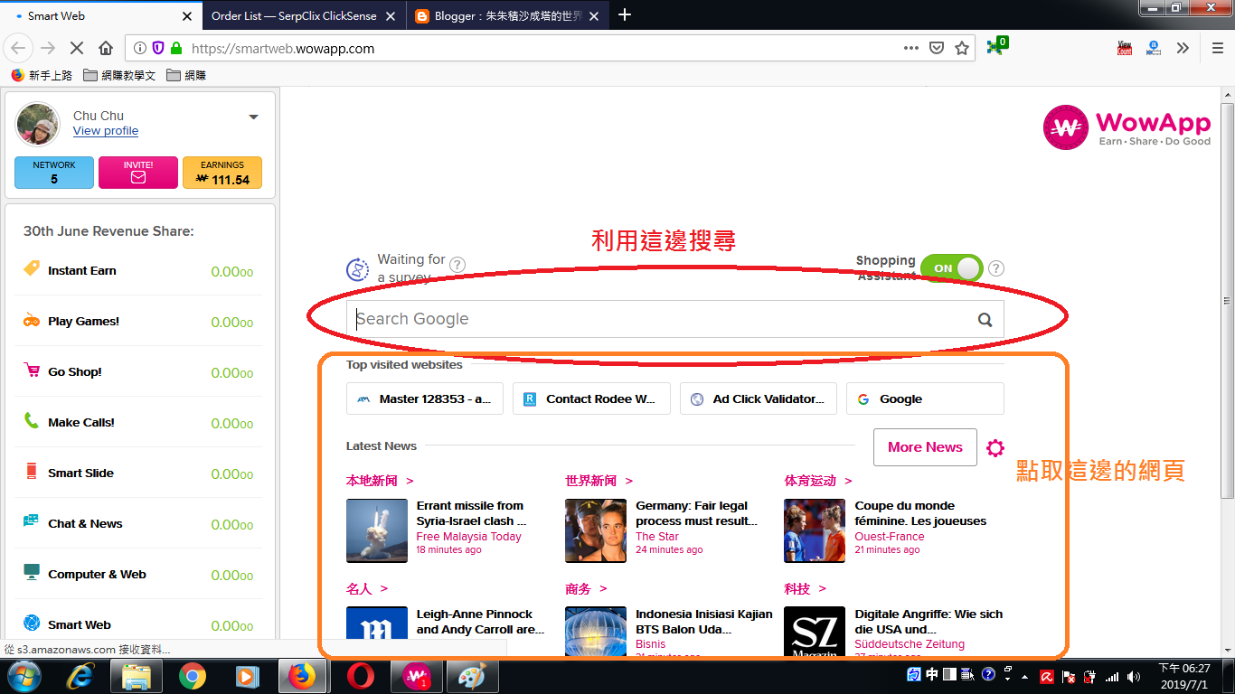The height and width of the screenshot is (694, 1235).
Task: Launch Opera from the taskbar
Action: pos(361,676)
